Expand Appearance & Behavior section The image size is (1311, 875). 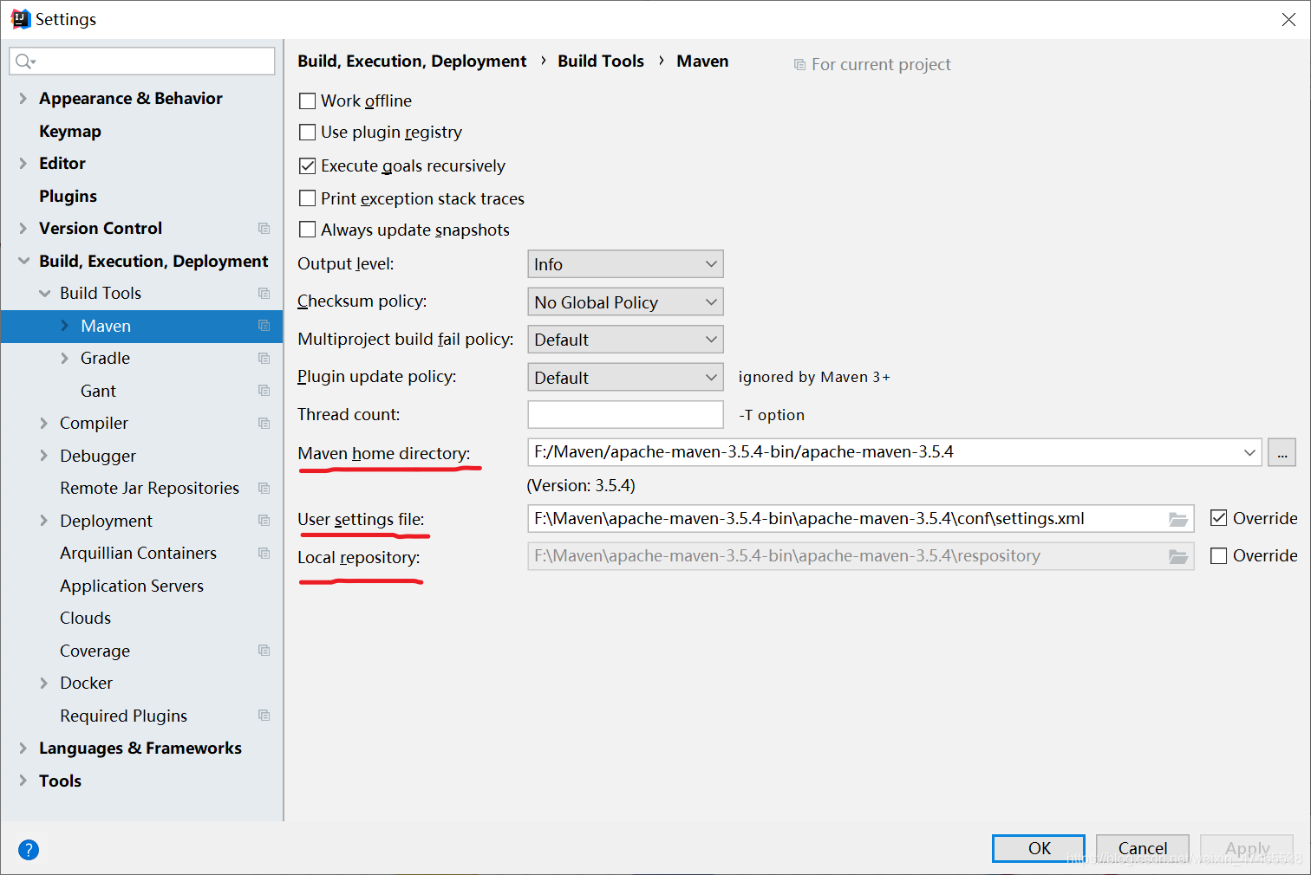coord(23,99)
